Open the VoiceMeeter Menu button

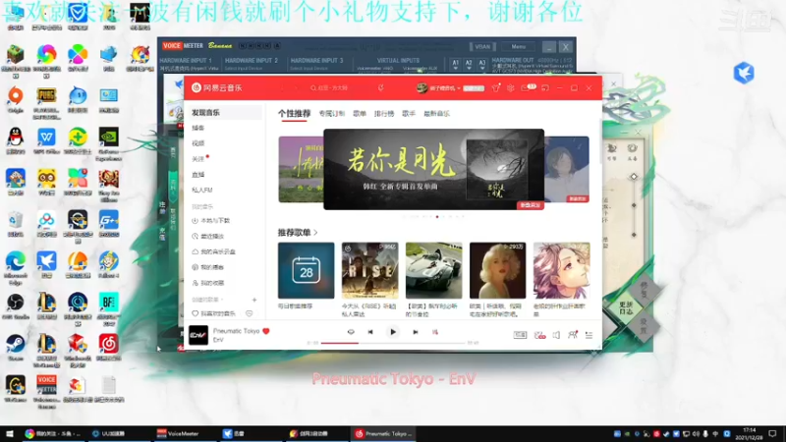coord(519,46)
